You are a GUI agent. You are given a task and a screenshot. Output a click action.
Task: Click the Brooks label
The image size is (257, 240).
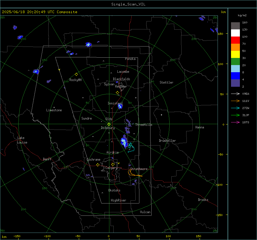(x=203, y=200)
